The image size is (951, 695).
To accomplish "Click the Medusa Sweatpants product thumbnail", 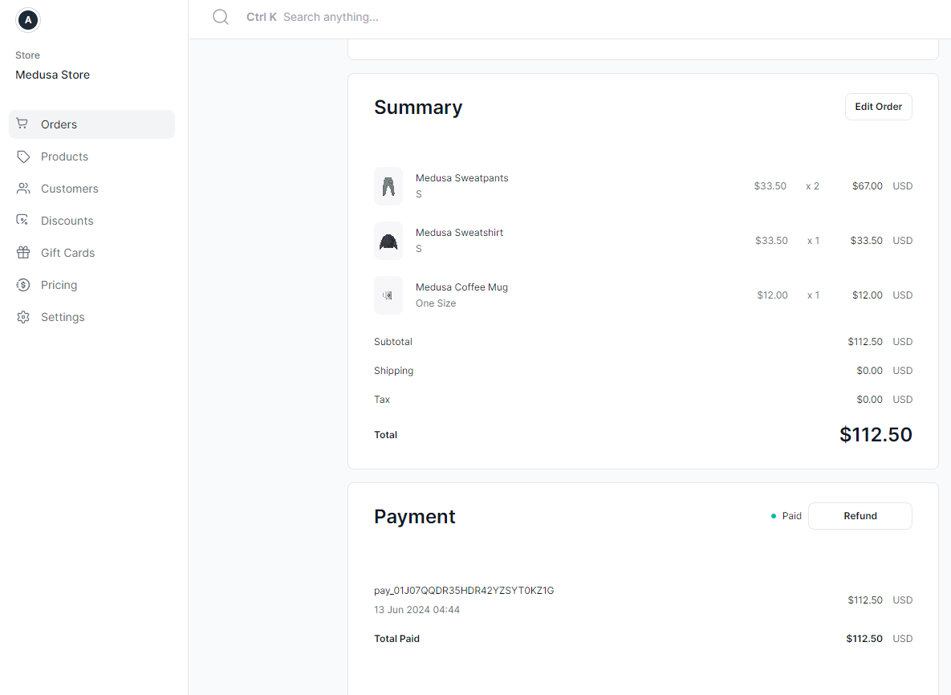I will pyautogui.click(x=388, y=185).
